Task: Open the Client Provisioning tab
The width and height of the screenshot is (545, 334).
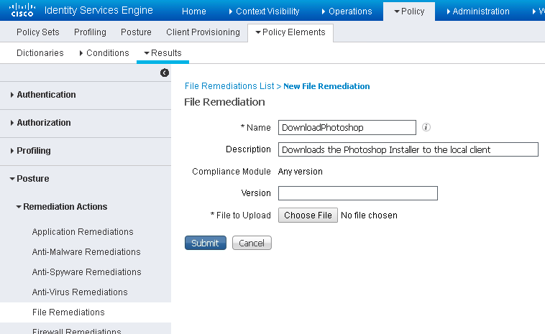Action: (203, 32)
